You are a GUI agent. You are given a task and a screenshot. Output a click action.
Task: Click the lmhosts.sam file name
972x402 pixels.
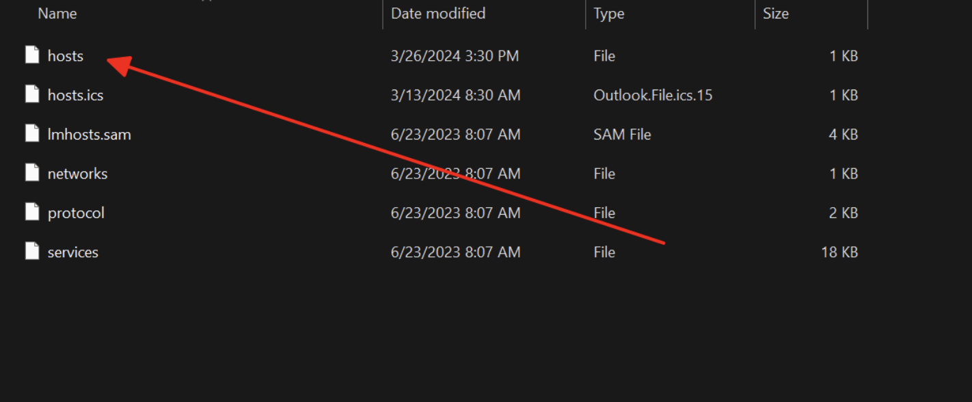point(90,135)
